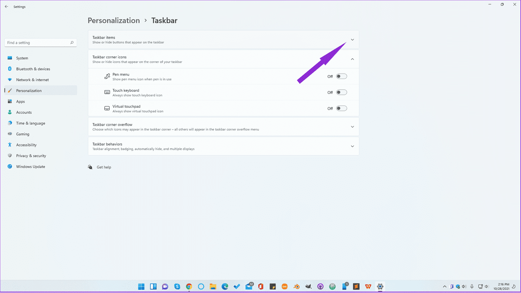This screenshot has height=293, width=521.
Task: Open Apps settings in the sidebar
Action: click(40, 101)
